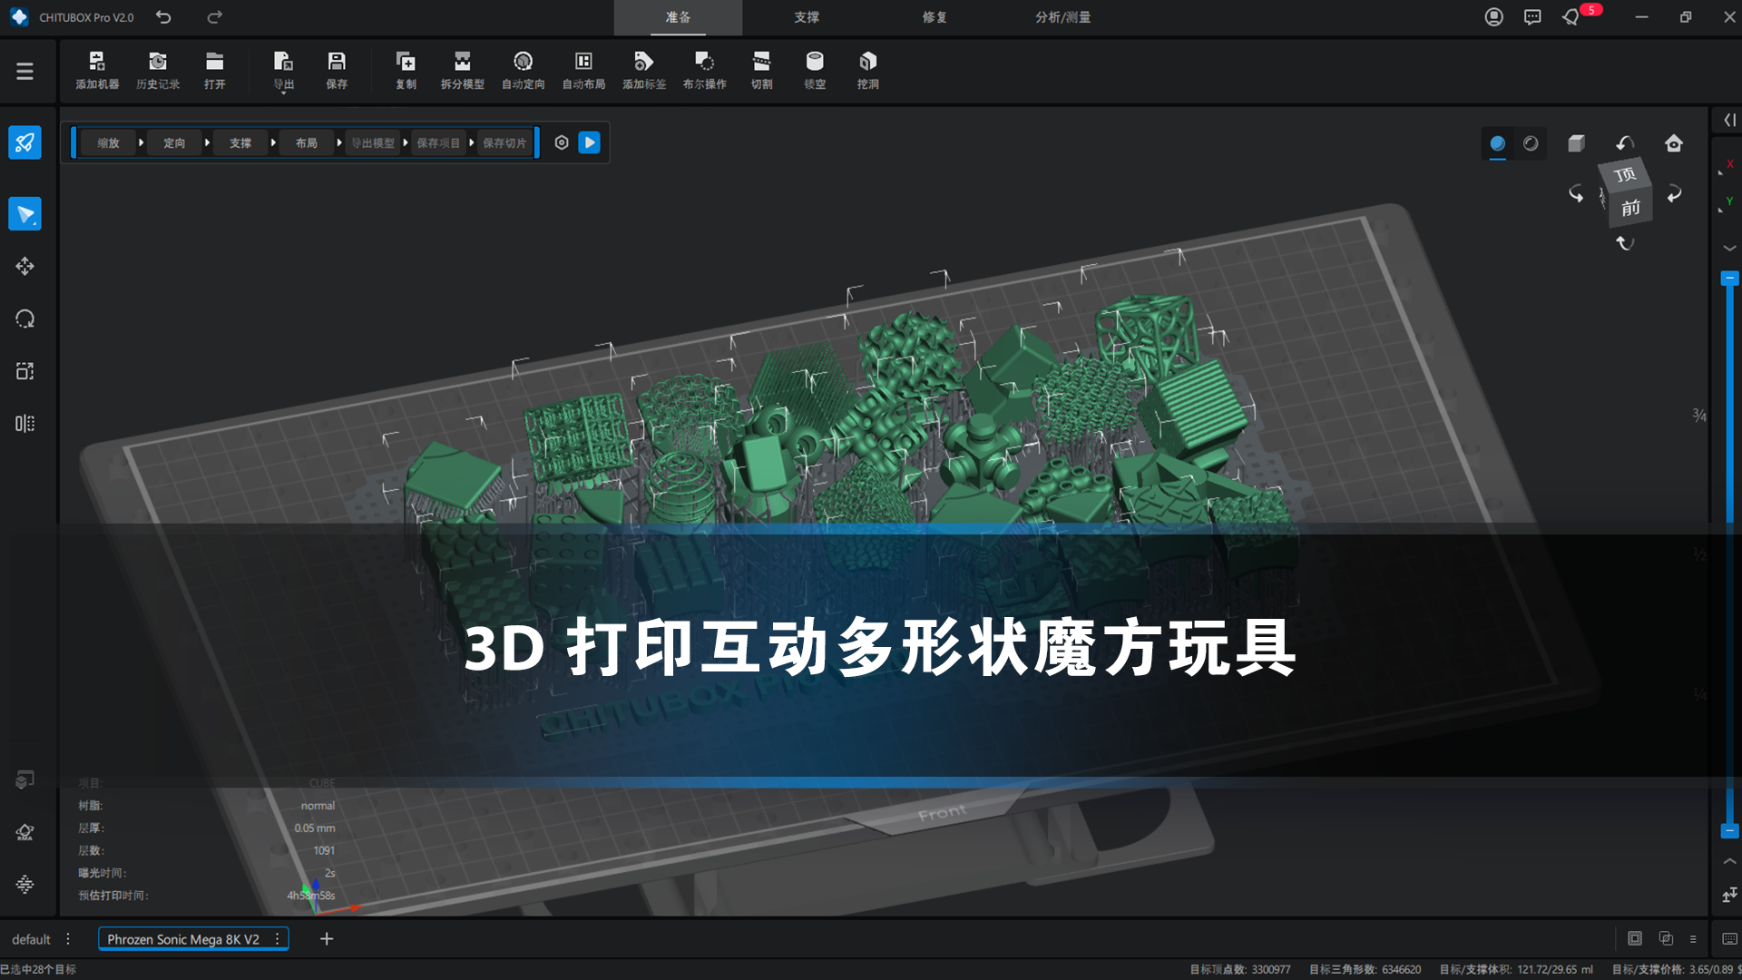Click the 缩放 workflow step button

pyautogui.click(x=109, y=142)
